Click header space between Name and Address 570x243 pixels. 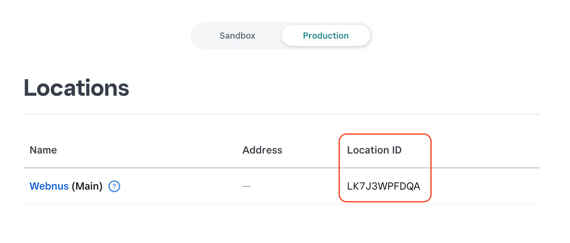(147, 150)
